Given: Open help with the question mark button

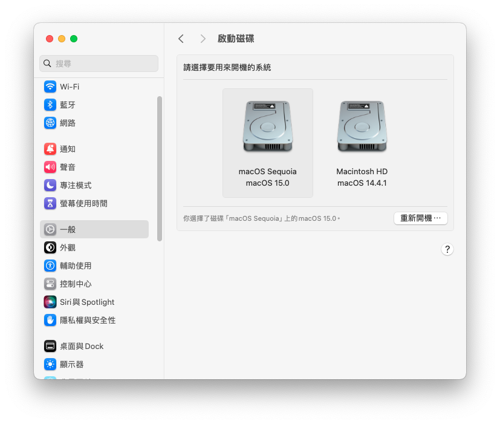Looking at the screenshot, I should point(447,249).
